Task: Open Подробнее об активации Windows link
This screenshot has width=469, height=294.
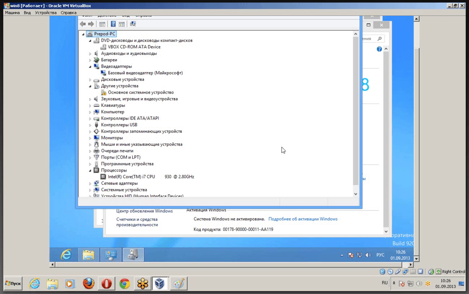Action: click(x=303, y=219)
